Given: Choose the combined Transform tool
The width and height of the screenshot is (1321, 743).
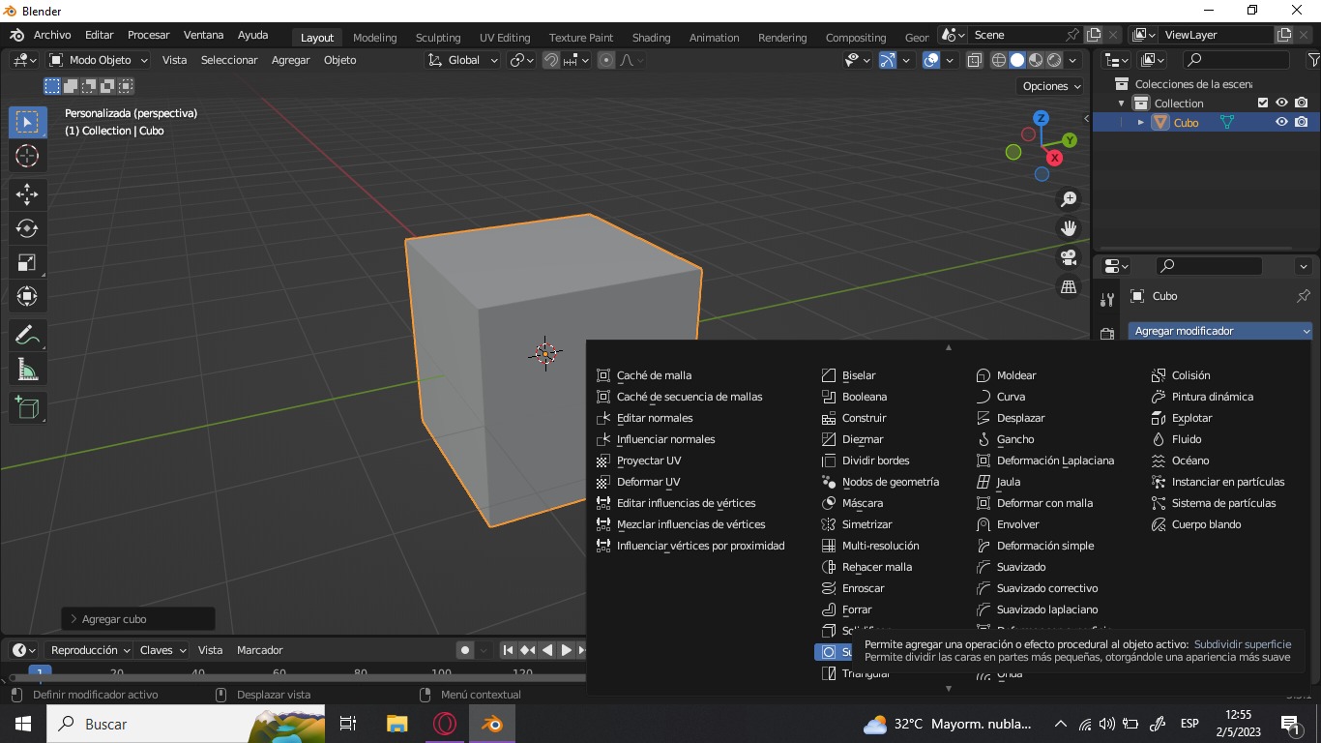Looking at the screenshot, I should click(27, 296).
